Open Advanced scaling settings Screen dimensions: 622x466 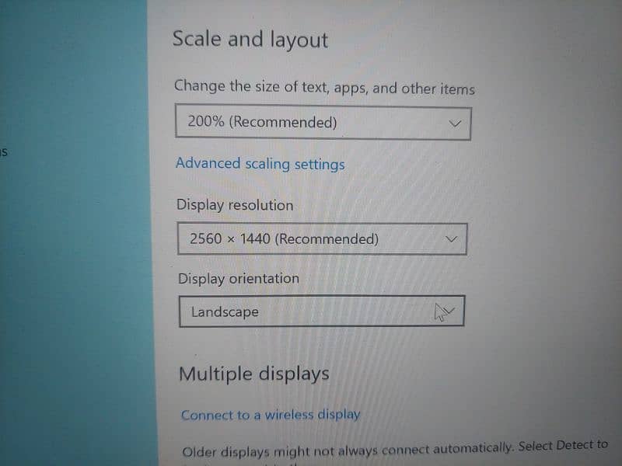tap(260, 164)
